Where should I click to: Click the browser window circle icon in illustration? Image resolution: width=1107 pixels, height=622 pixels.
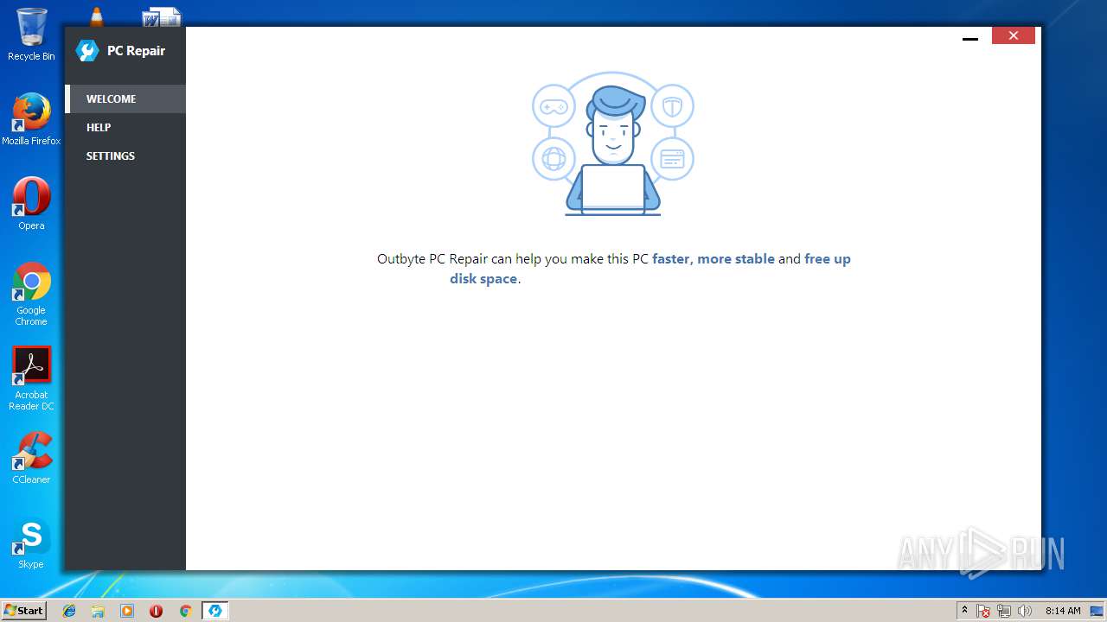[672, 159]
